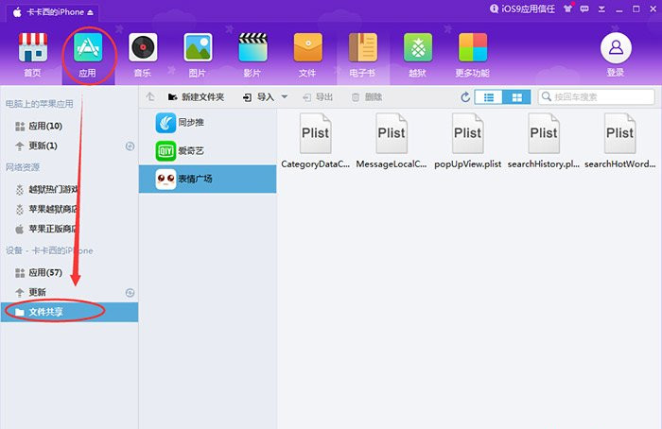Viewport: 662px width, 429px height.
Task: Click 新建文件夹 new folder button
Action: (x=196, y=97)
